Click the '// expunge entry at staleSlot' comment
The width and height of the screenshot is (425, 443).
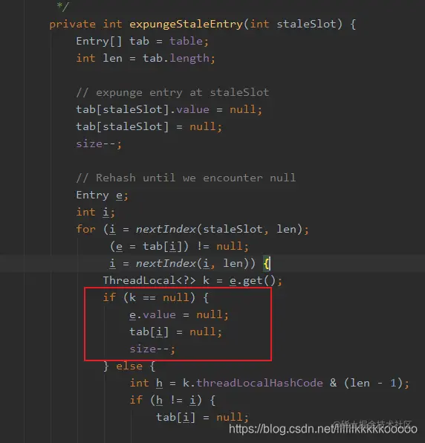click(x=172, y=93)
